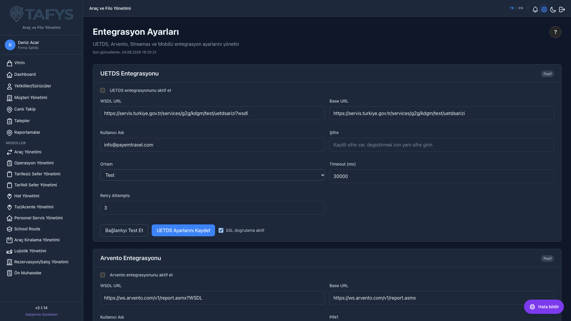571x321 pixels.
Task: Enable Arvento entegrasyonunu aktif et checkbox
Action: pyautogui.click(x=103, y=275)
